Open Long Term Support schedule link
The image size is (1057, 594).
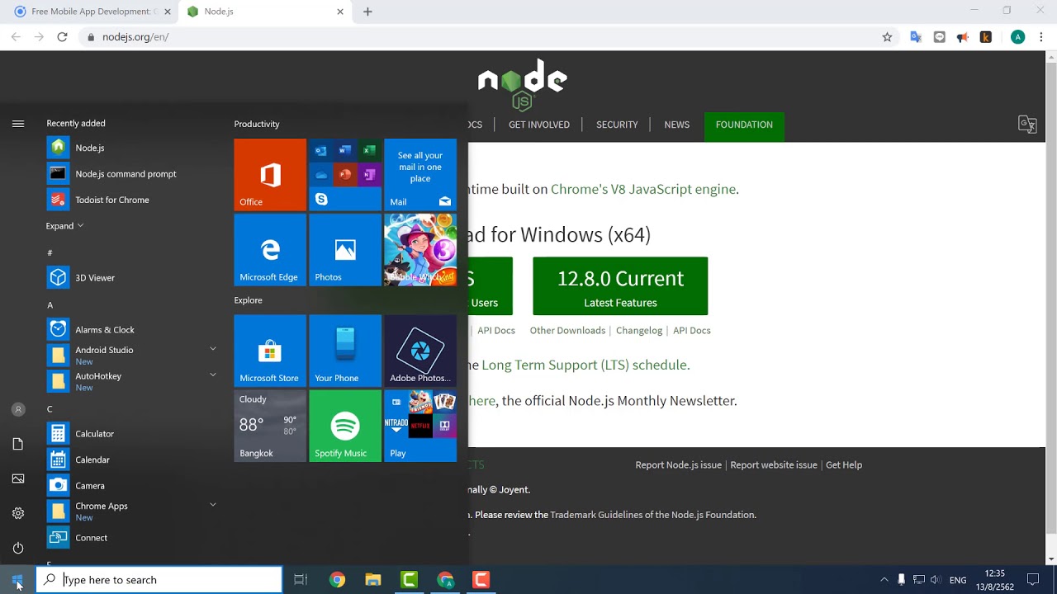tap(584, 365)
